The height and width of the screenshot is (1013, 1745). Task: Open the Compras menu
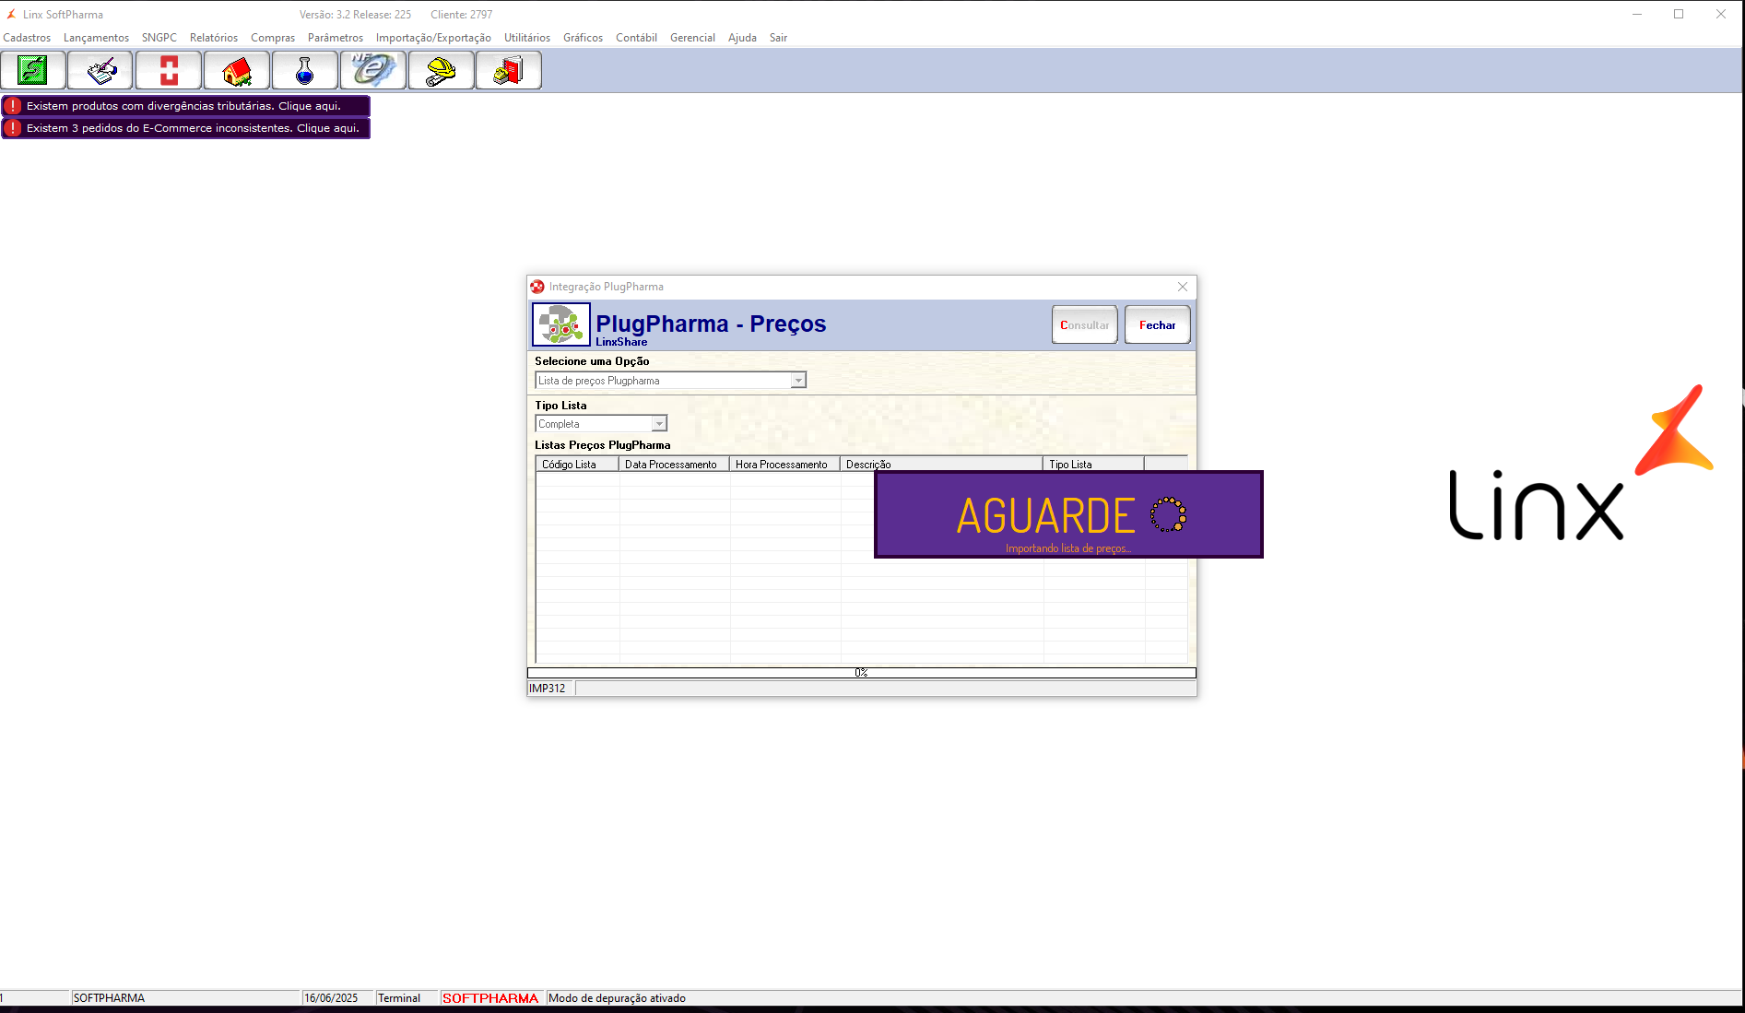273,38
